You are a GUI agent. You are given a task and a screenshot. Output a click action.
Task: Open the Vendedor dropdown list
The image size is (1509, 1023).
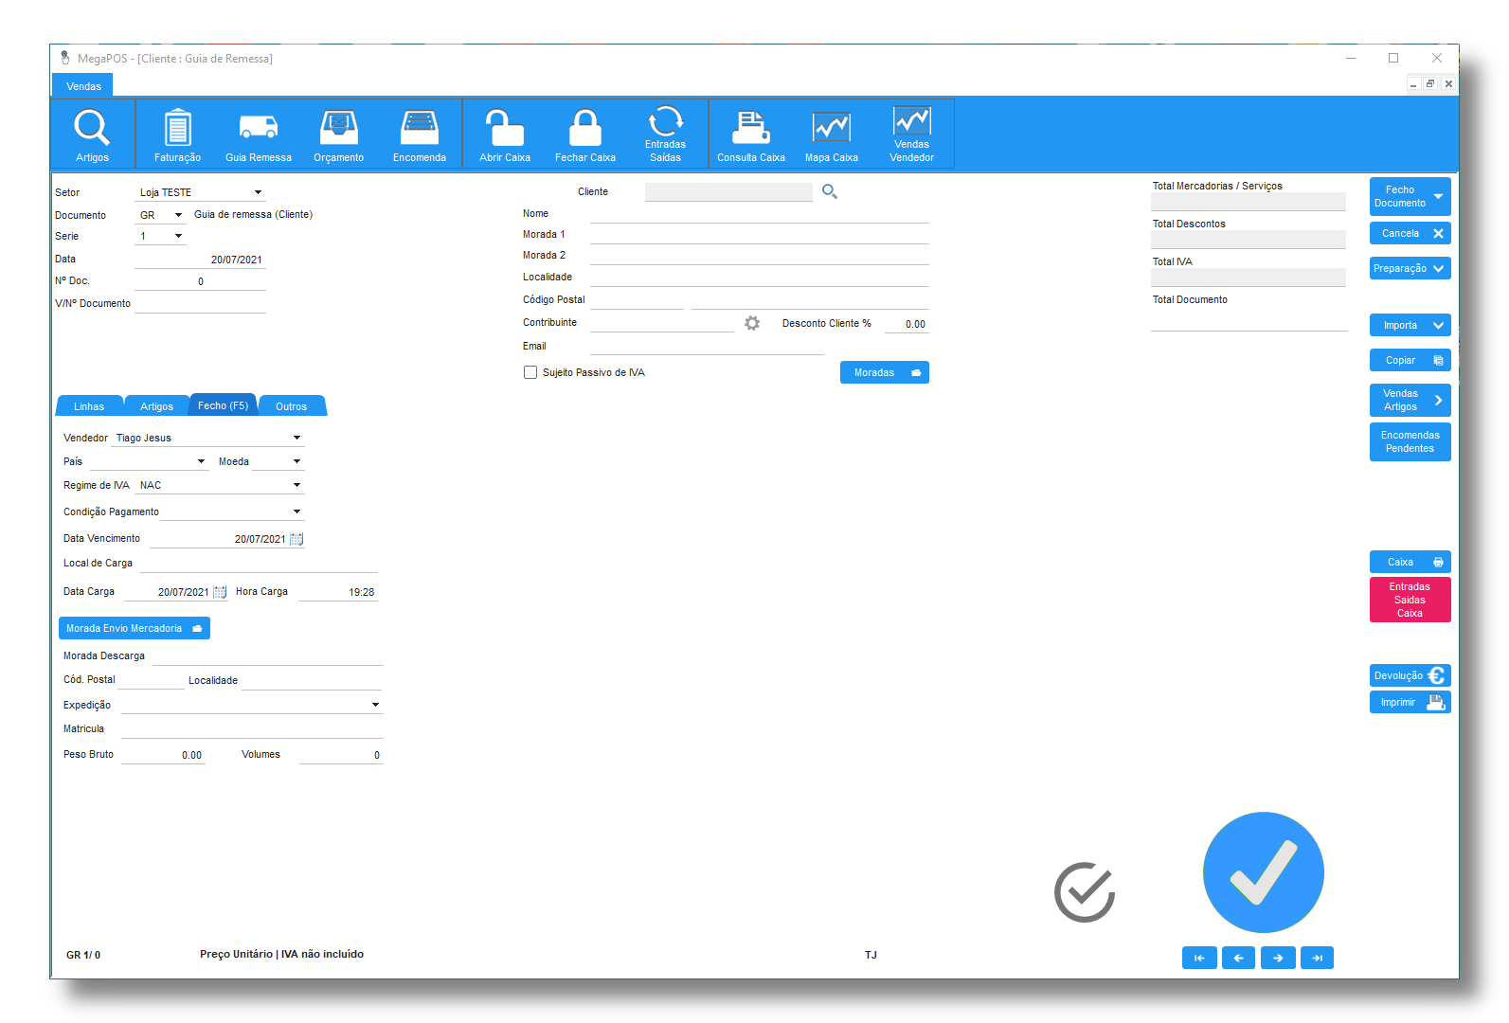[296, 438]
